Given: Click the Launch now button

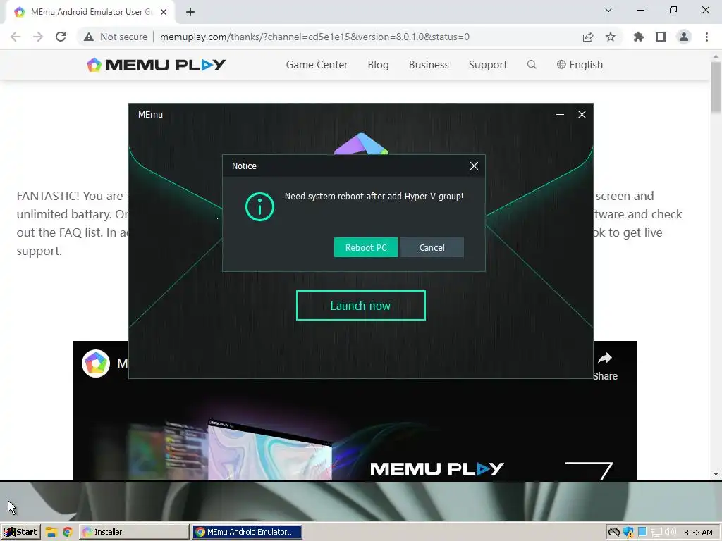Looking at the screenshot, I should [x=360, y=306].
